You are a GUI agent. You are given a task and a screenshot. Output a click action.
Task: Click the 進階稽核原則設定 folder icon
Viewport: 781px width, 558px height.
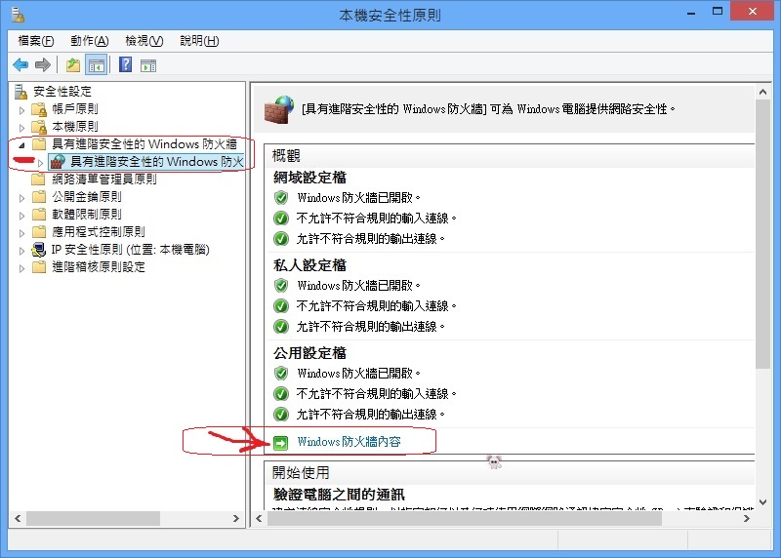tap(39, 266)
